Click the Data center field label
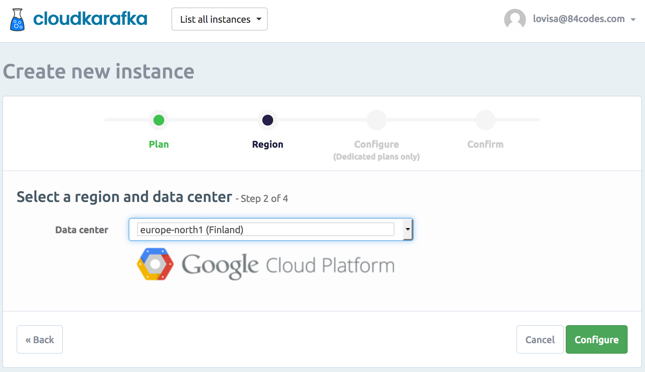Screen dimensions: 645x372 [82, 230]
